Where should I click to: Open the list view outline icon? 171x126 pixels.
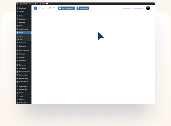point(54,8)
